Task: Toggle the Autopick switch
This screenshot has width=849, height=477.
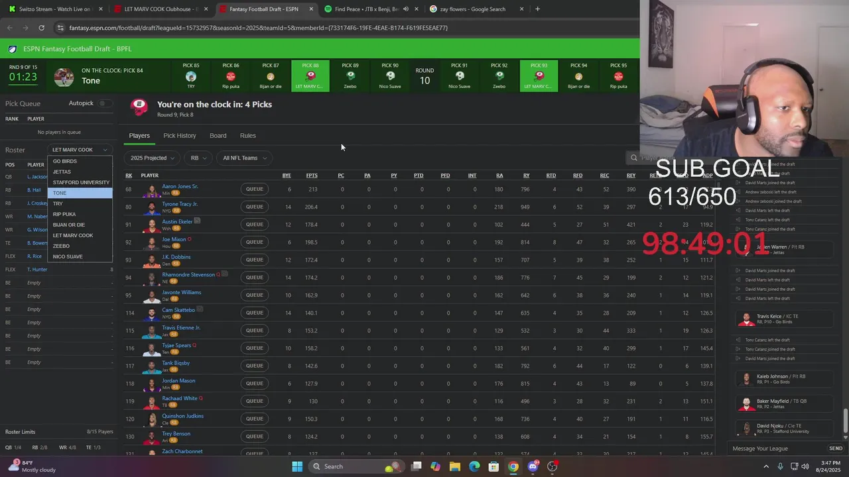Action: (105, 103)
